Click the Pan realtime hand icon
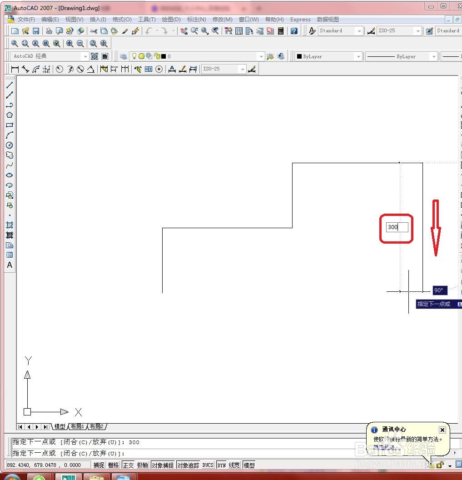Screen dimensions: 462x480 (184, 31)
